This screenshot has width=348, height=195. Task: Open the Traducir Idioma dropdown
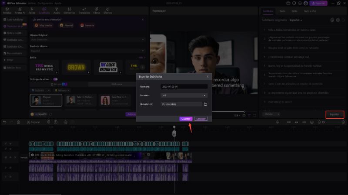pos(87,51)
